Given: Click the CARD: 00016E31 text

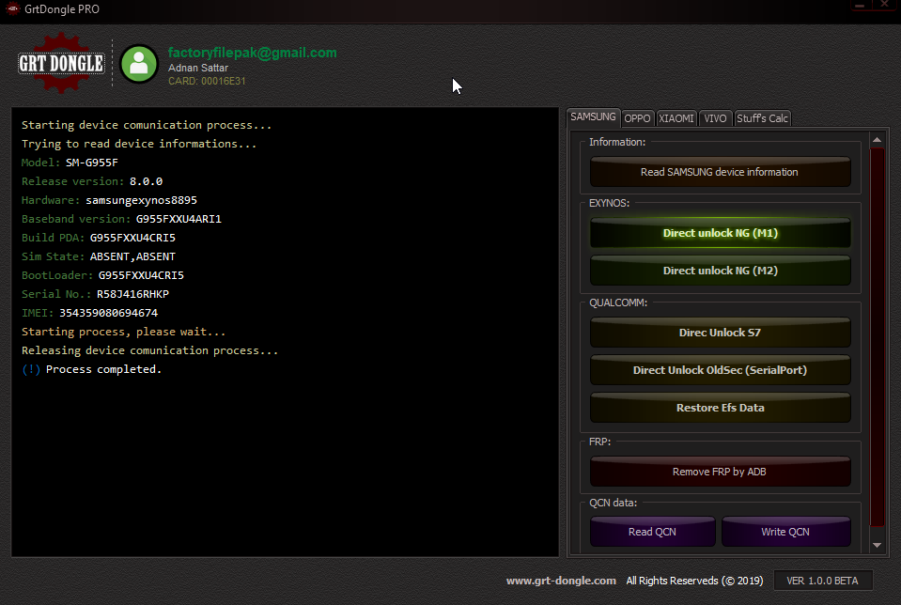Looking at the screenshot, I should [x=207, y=81].
